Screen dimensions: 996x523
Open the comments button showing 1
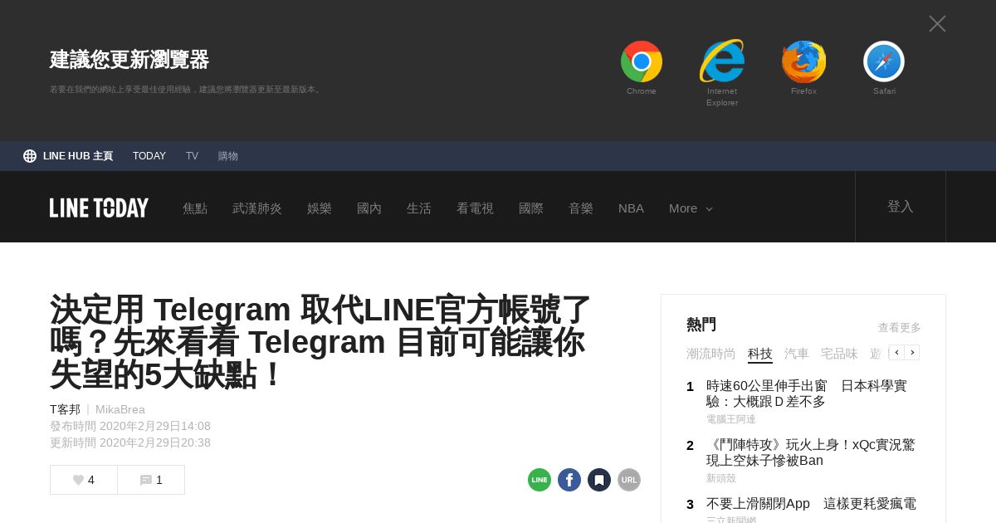coord(151,480)
